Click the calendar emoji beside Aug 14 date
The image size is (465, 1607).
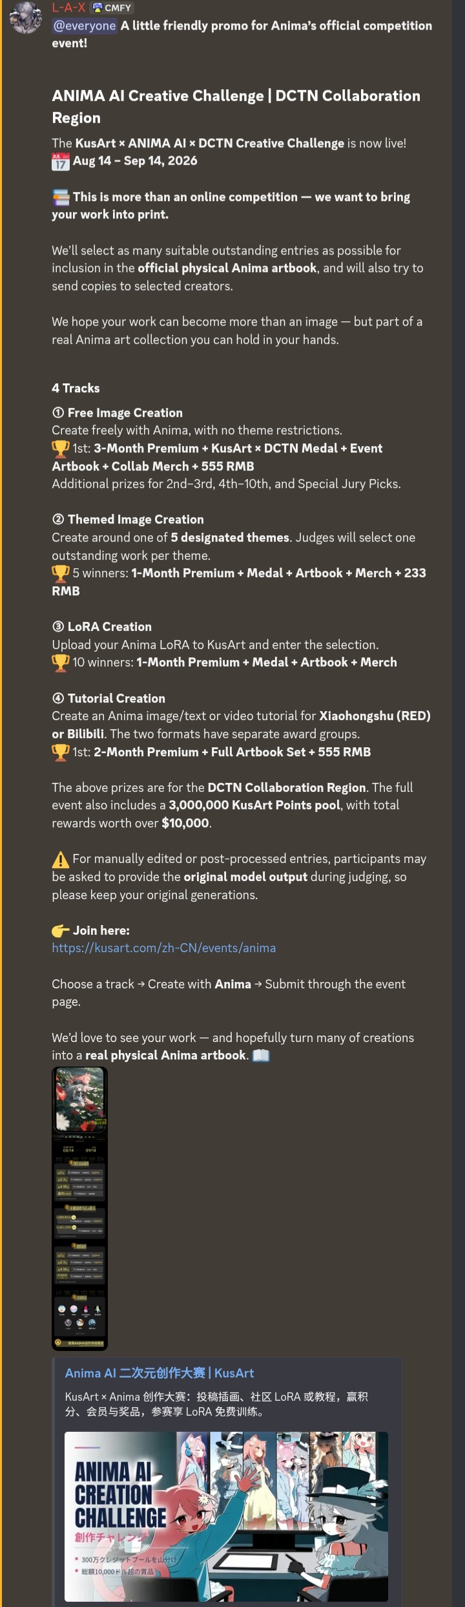tap(60, 162)
